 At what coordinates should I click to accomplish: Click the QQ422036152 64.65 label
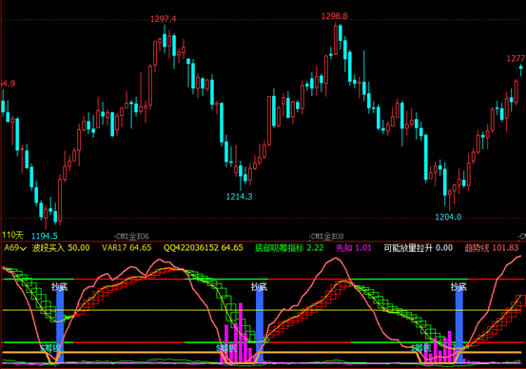(x=203, y=248)
